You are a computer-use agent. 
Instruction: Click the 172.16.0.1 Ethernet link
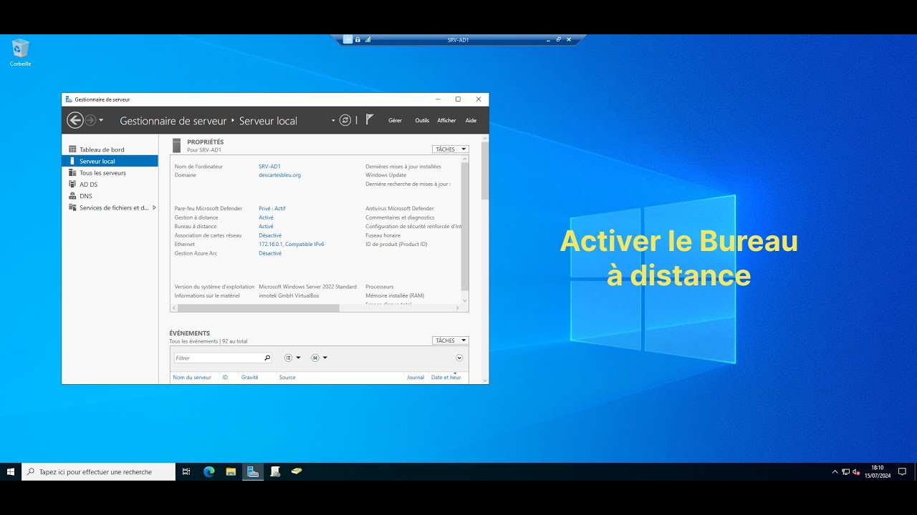pyautogui.click(x=292, y=244)
